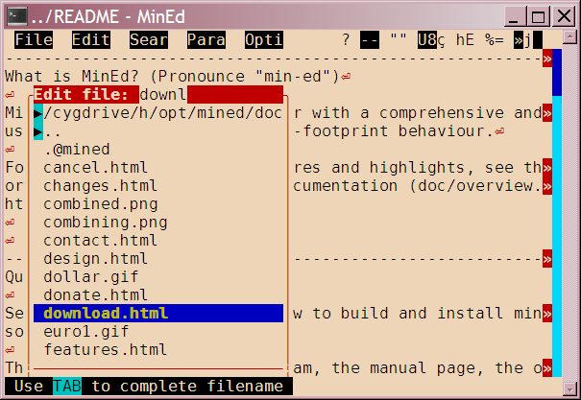Click the » marker beside 'highlights, see th'

pyautogui.click(x=547, y=167)
